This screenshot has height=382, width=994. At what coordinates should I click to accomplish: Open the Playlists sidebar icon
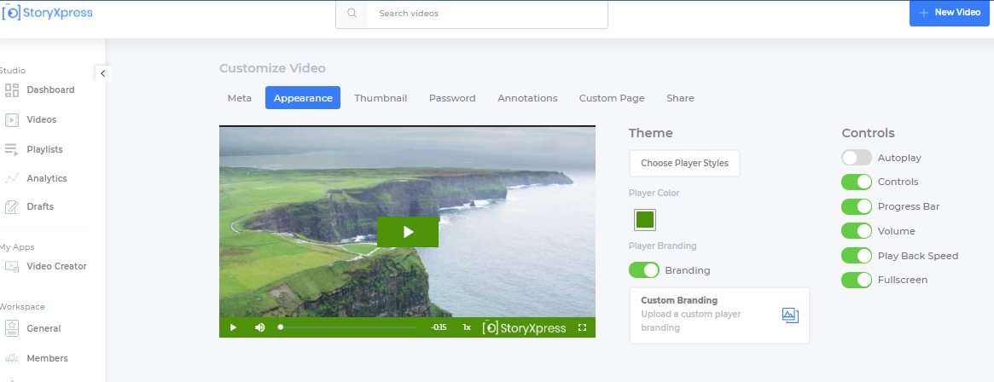pyautogui.click(x=12, y=149)
